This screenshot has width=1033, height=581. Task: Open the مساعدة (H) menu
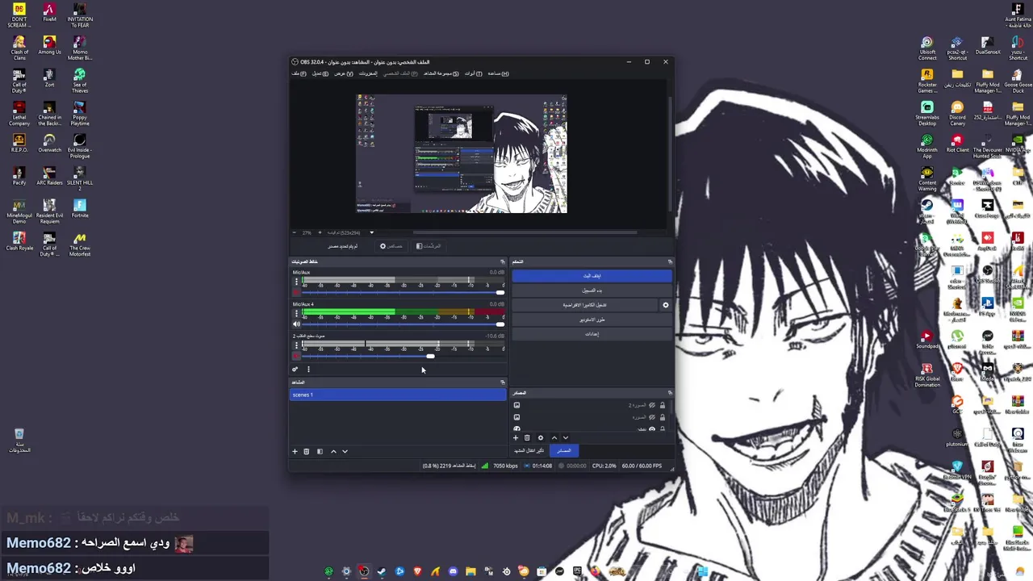498,73
